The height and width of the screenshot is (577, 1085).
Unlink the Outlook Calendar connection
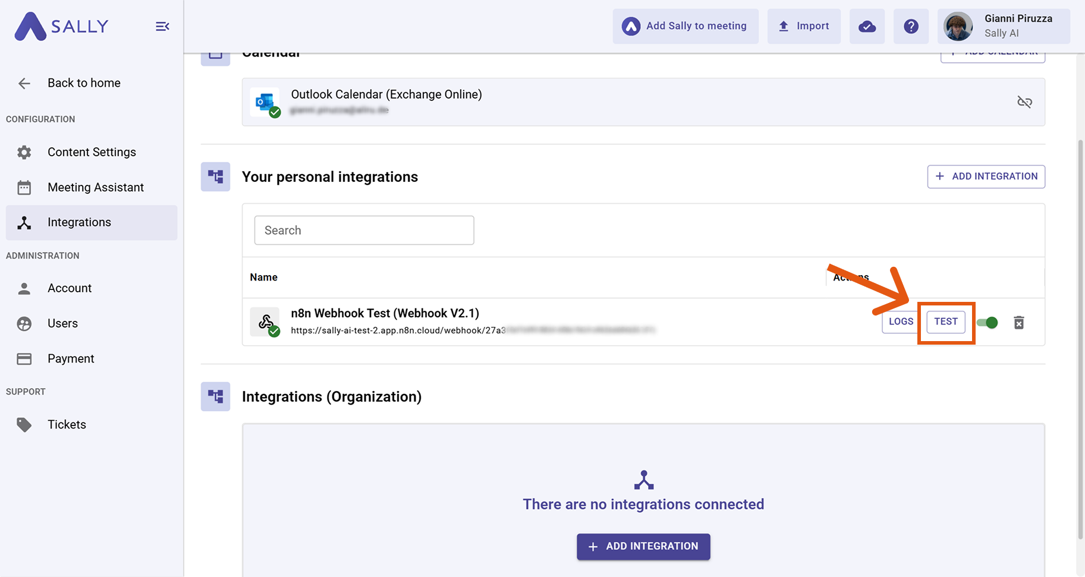(x=1024, y=102)
